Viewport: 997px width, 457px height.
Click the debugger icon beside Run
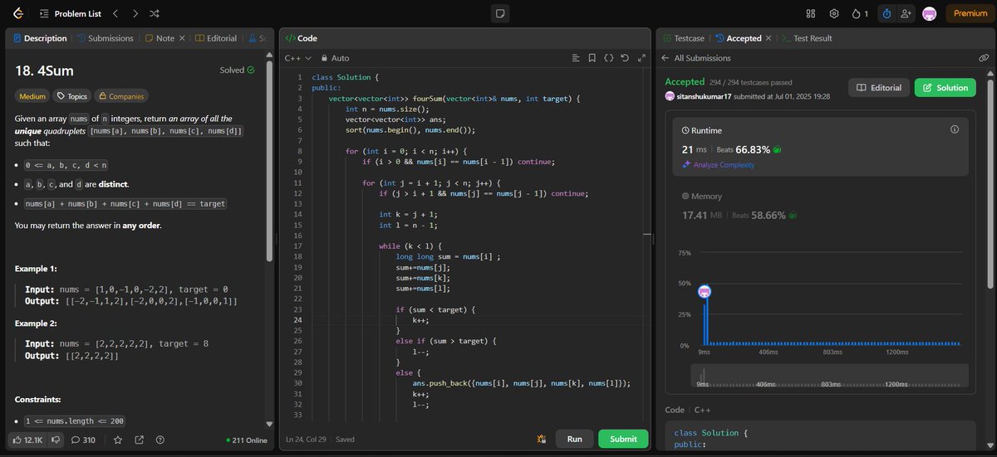tap(541, 440)
